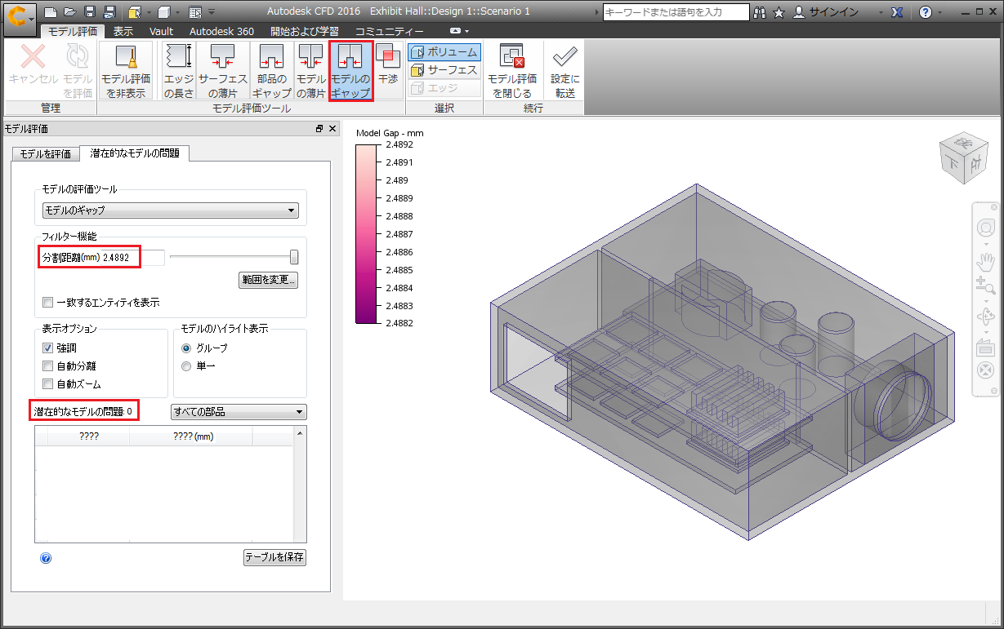
Task: Open the Autodesk 360 ribbon tab
Action: coord(221,31)
